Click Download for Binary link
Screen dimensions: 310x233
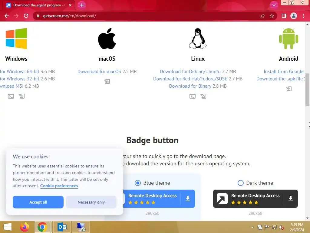pos(190,86)
